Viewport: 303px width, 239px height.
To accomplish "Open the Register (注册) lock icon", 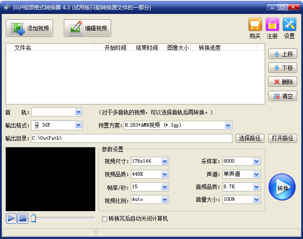I will coord(272,25).
